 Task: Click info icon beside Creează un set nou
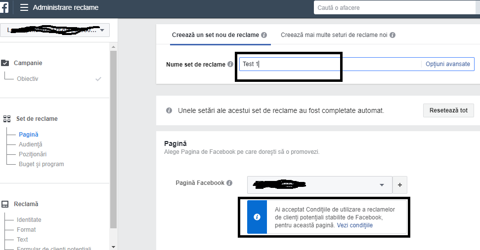(x=264, y=35)
